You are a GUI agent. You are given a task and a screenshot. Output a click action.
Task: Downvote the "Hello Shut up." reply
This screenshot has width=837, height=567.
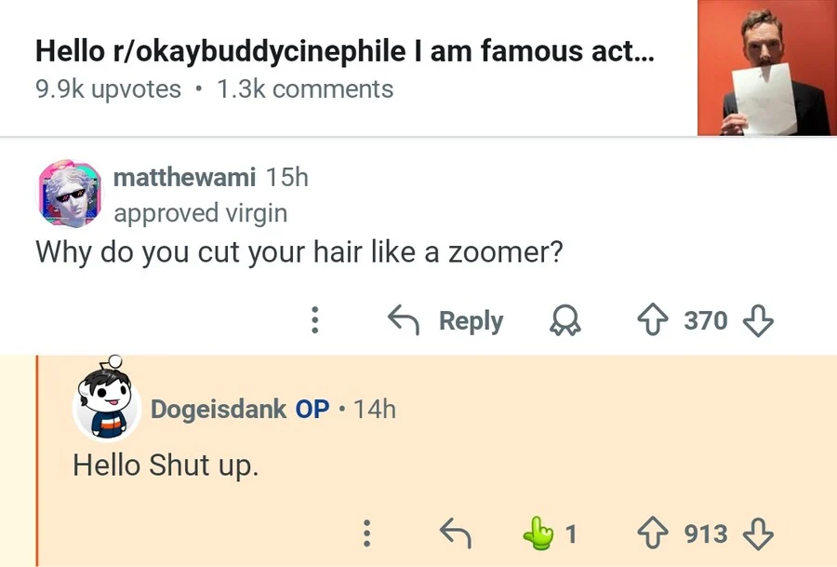coord(760,533)
